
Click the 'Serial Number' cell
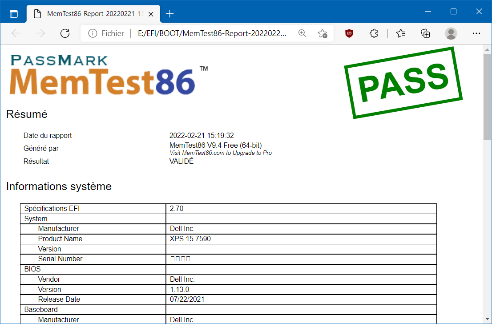[x=93, y=259]
